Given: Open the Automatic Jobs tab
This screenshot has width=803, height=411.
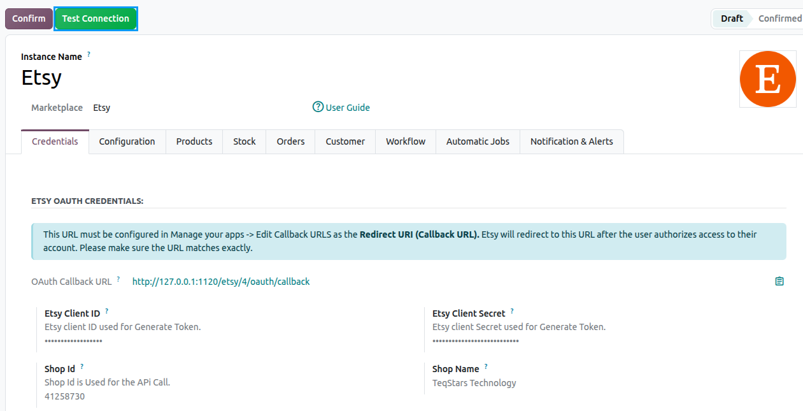Looking at the screenshot, I should [478, 141].
